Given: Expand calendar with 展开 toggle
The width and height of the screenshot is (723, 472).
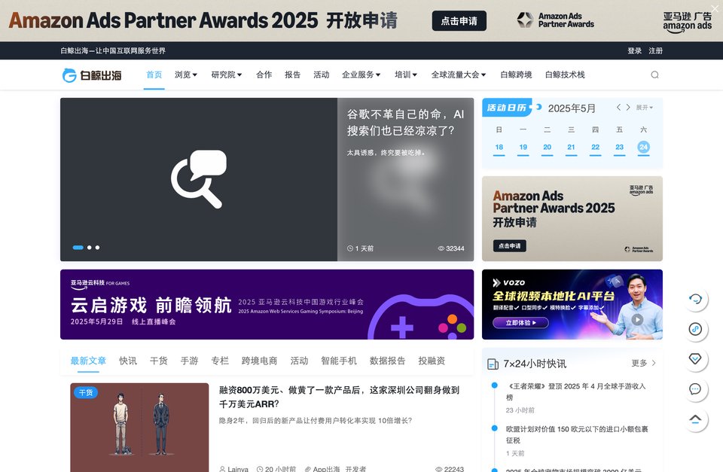Looking at the screenshot, I should 644,108.
